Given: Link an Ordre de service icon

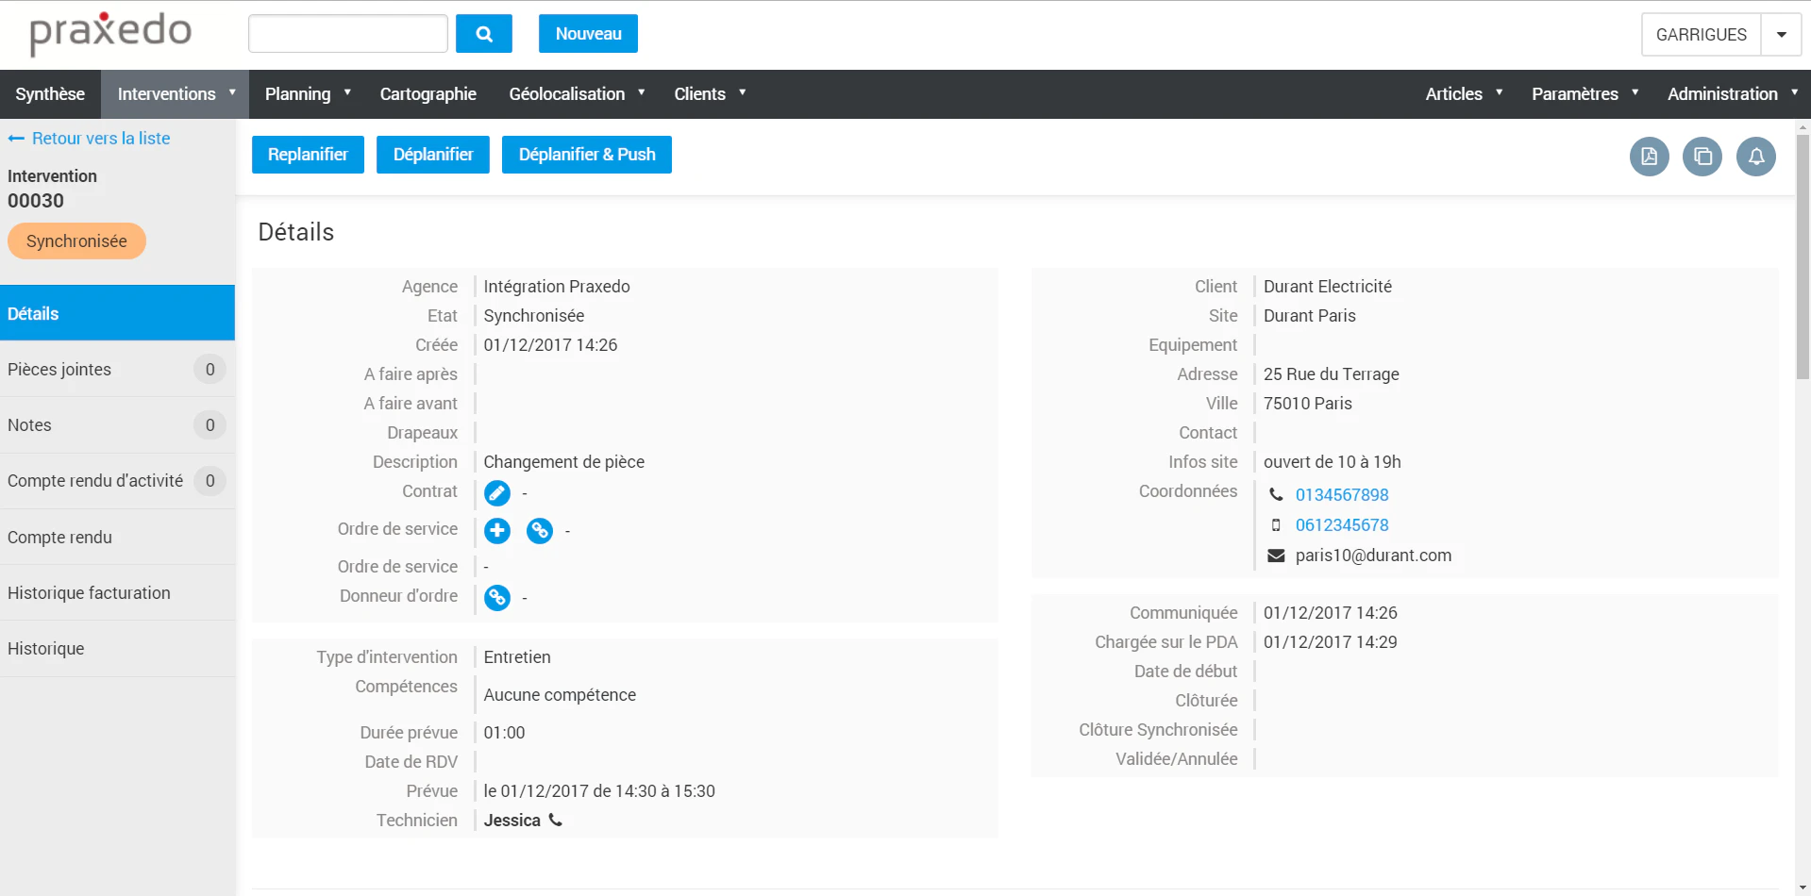Looking at the screenshot, I should click(540, 531).
